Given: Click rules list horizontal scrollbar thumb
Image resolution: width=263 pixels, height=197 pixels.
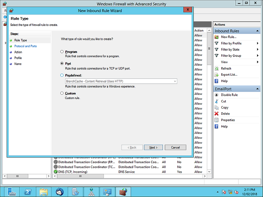Looking at the screenshot, I should click(x=80, y=176).
